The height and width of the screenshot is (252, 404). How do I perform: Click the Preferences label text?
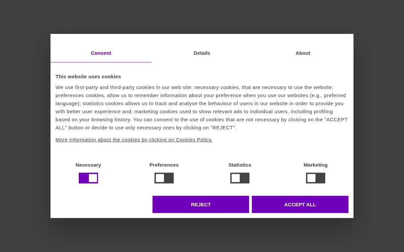click(x=164, y=165)
